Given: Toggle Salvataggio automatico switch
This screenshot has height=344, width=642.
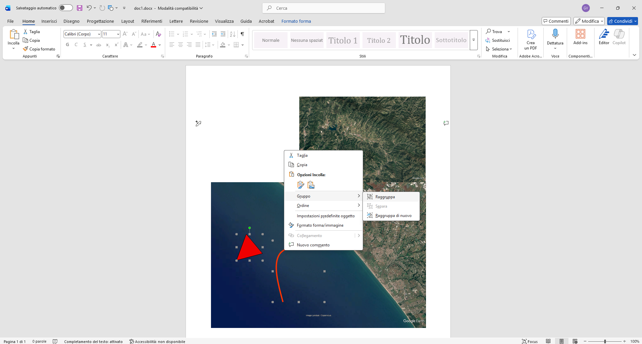Looking at the screenshot, I should point(66,8).
